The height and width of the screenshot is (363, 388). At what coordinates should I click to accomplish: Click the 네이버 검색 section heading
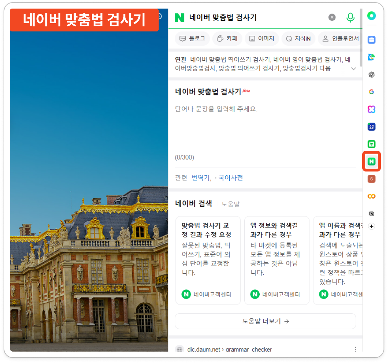click(193, 204)
